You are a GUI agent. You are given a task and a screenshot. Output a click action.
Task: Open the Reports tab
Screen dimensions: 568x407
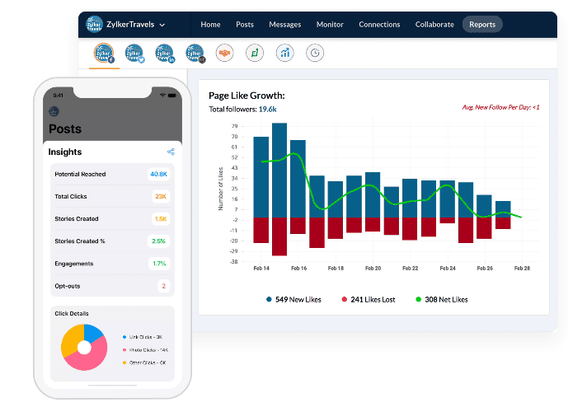pos(482,25)
